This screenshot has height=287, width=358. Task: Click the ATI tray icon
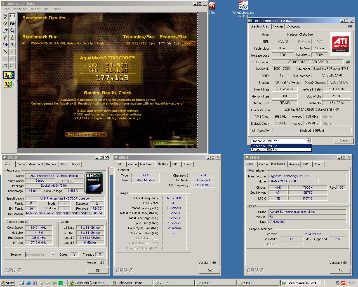tap(343, 283)
